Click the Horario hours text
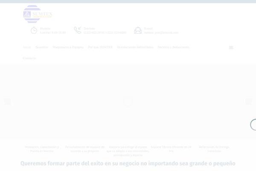 coord(53,32)
